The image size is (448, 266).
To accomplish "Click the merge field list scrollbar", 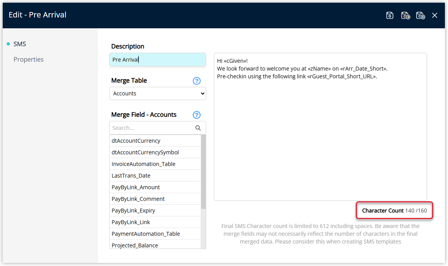I will pos(203,172).
